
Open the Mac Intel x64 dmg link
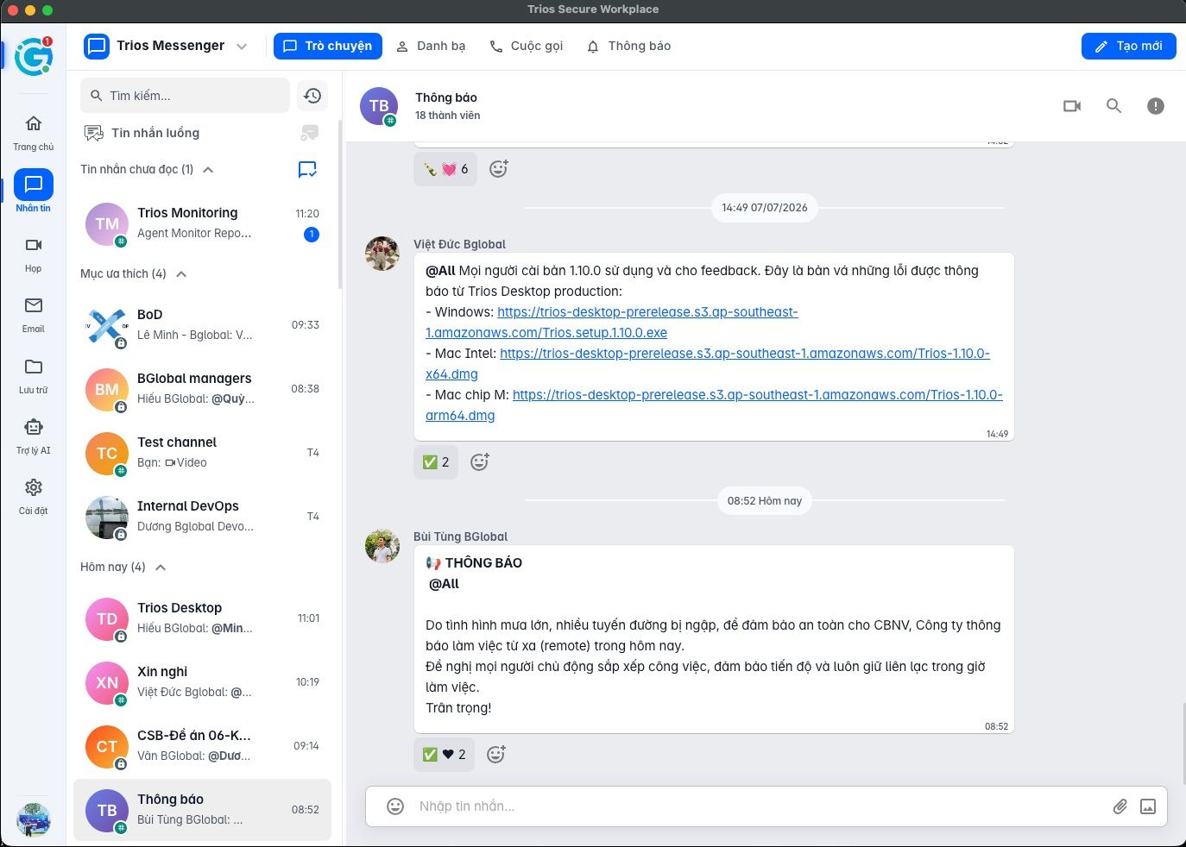click(x=708, y=364)
